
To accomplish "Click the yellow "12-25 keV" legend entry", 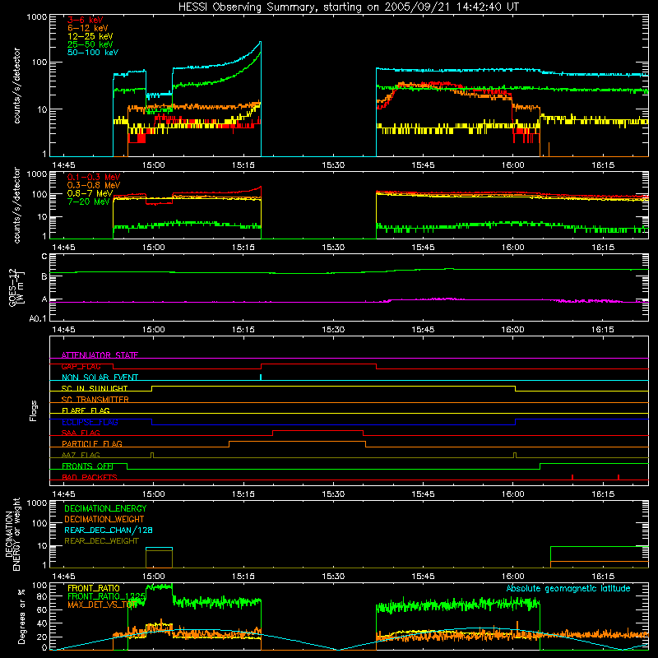I will click(90, 36).
